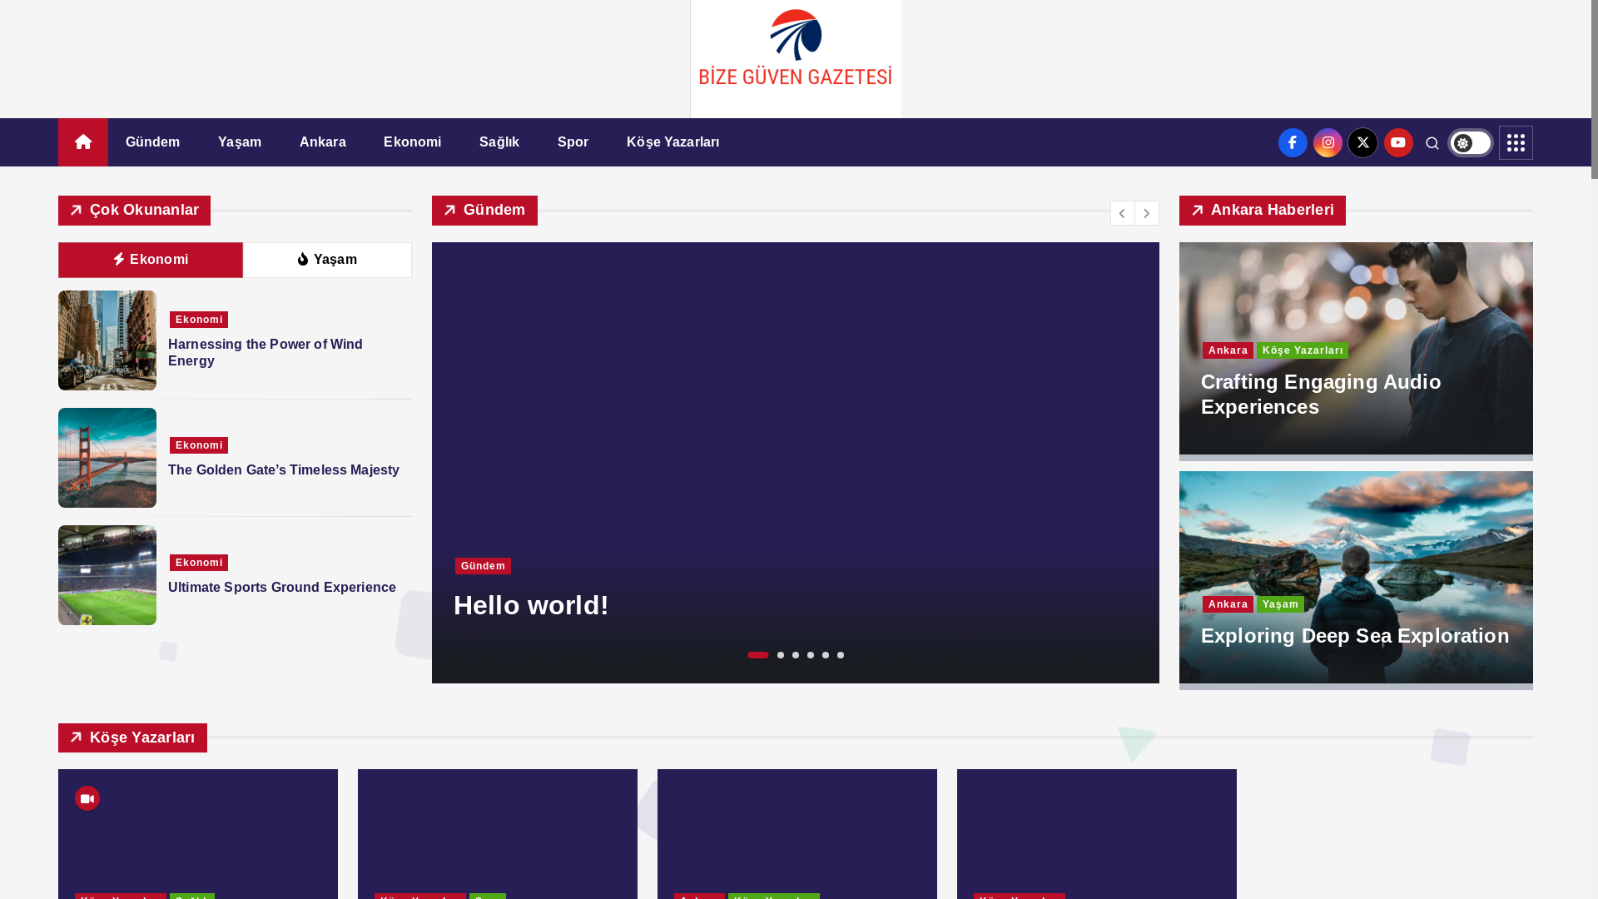
Task: Jump to slide 1 pagination indicator
Action: coord(758,655)
